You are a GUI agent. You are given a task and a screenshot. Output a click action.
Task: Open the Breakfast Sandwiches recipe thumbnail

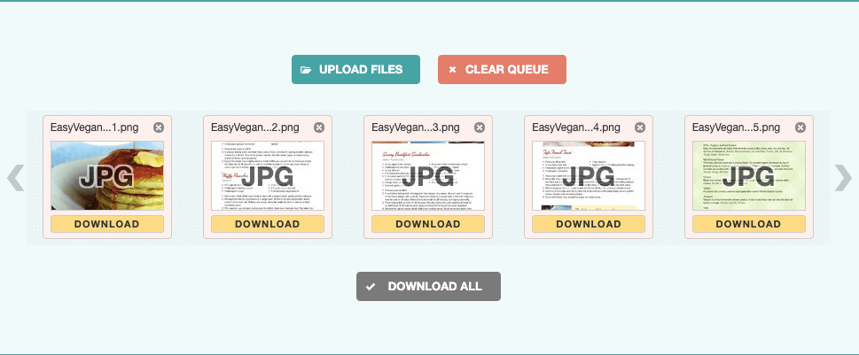click(427, 175)
